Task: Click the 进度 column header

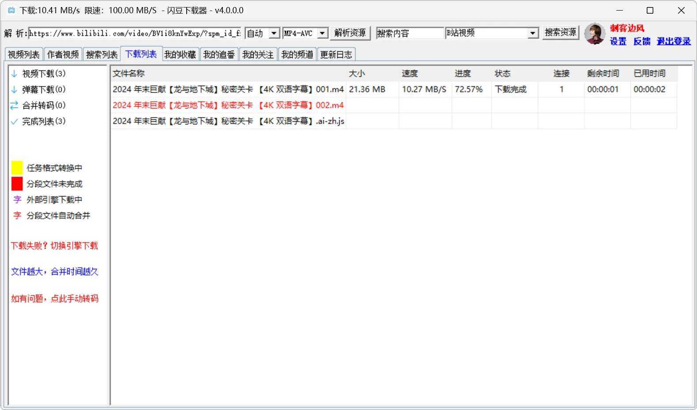Action: (x=472, y=74)
